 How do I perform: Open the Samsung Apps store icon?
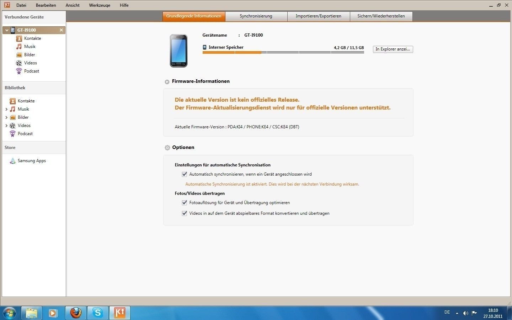(x=13, y=161)
